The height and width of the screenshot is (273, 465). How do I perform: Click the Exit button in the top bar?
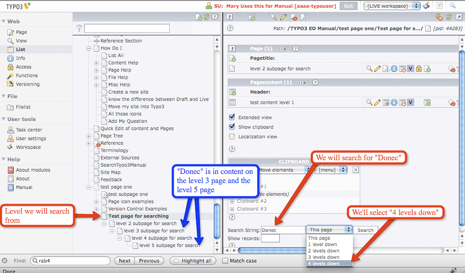click(348, 6)
